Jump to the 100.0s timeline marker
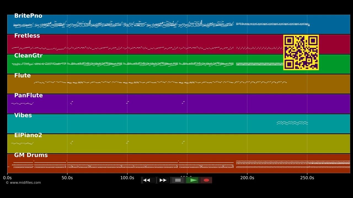 127,178
